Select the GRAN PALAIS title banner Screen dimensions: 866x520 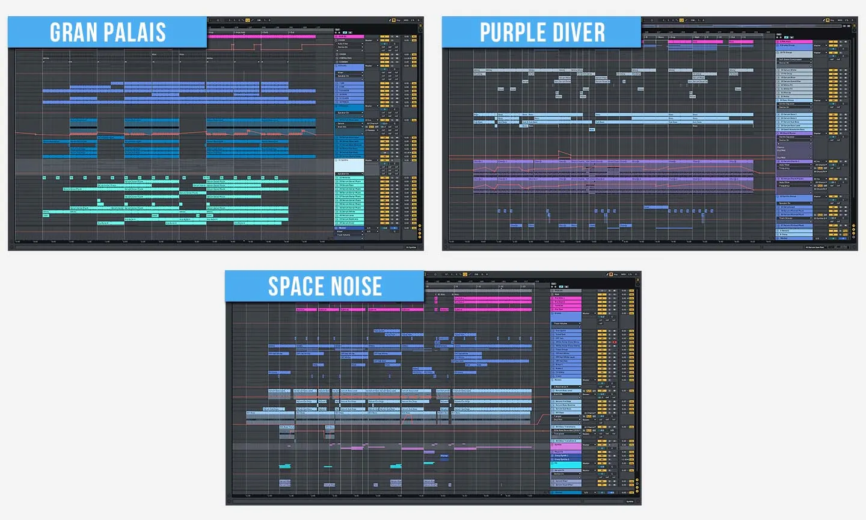(107, 32)
